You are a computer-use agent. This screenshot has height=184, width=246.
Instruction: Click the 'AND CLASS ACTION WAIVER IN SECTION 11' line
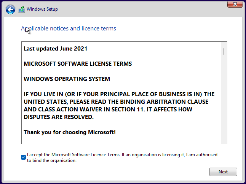(x=108, y=109)
